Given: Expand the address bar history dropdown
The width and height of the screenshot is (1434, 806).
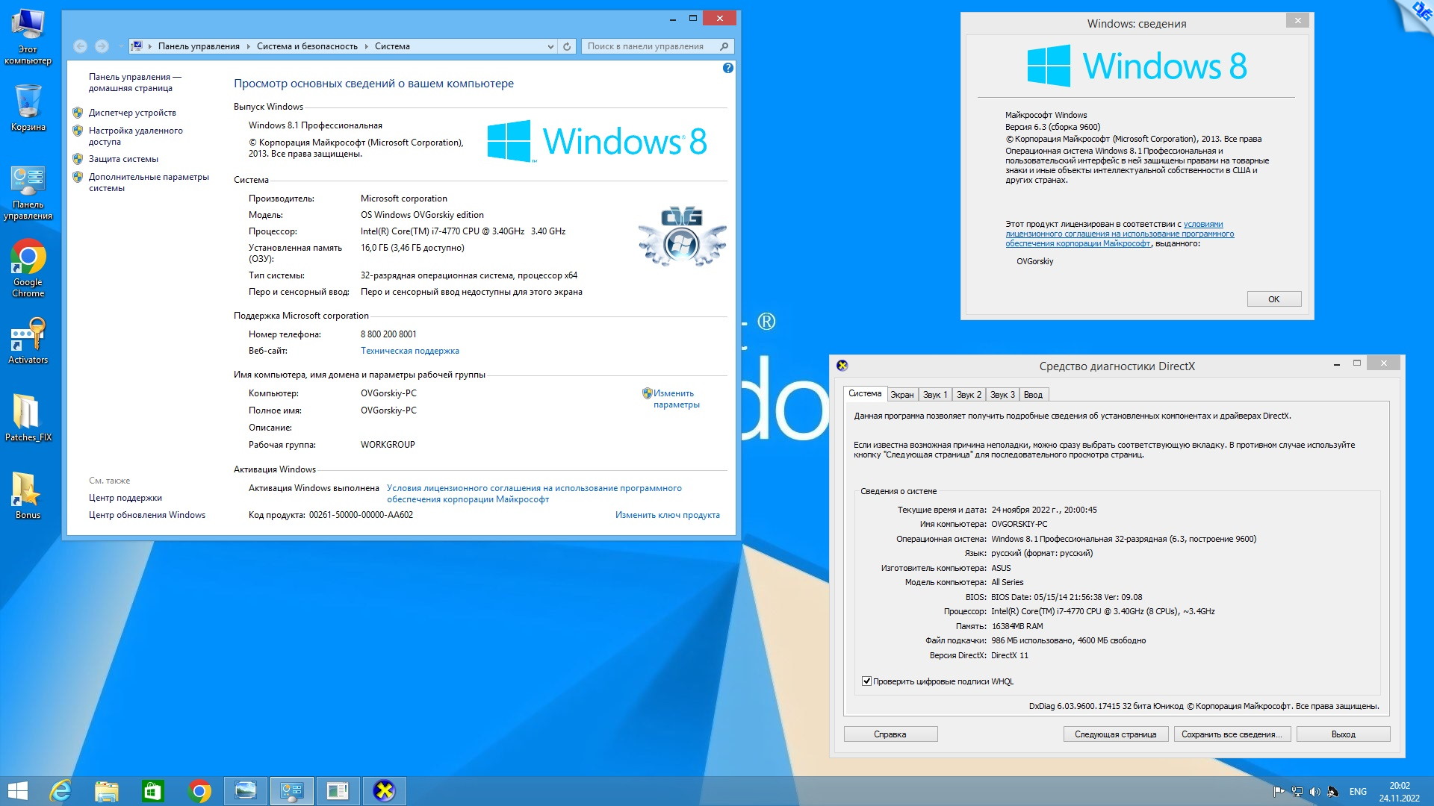Looking at the screenshot, I should pos(550,46).
